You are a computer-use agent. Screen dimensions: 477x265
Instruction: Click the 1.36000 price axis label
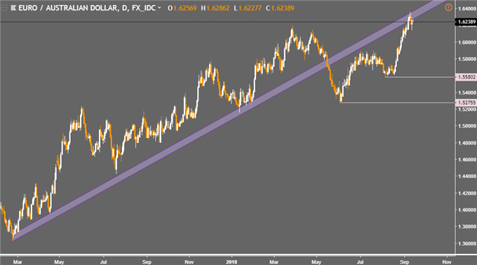[467, 243]
